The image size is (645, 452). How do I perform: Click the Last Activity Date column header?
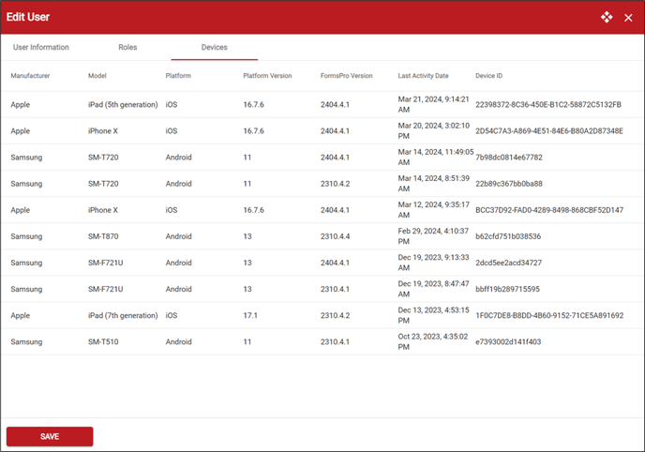[x=424, y=76]
